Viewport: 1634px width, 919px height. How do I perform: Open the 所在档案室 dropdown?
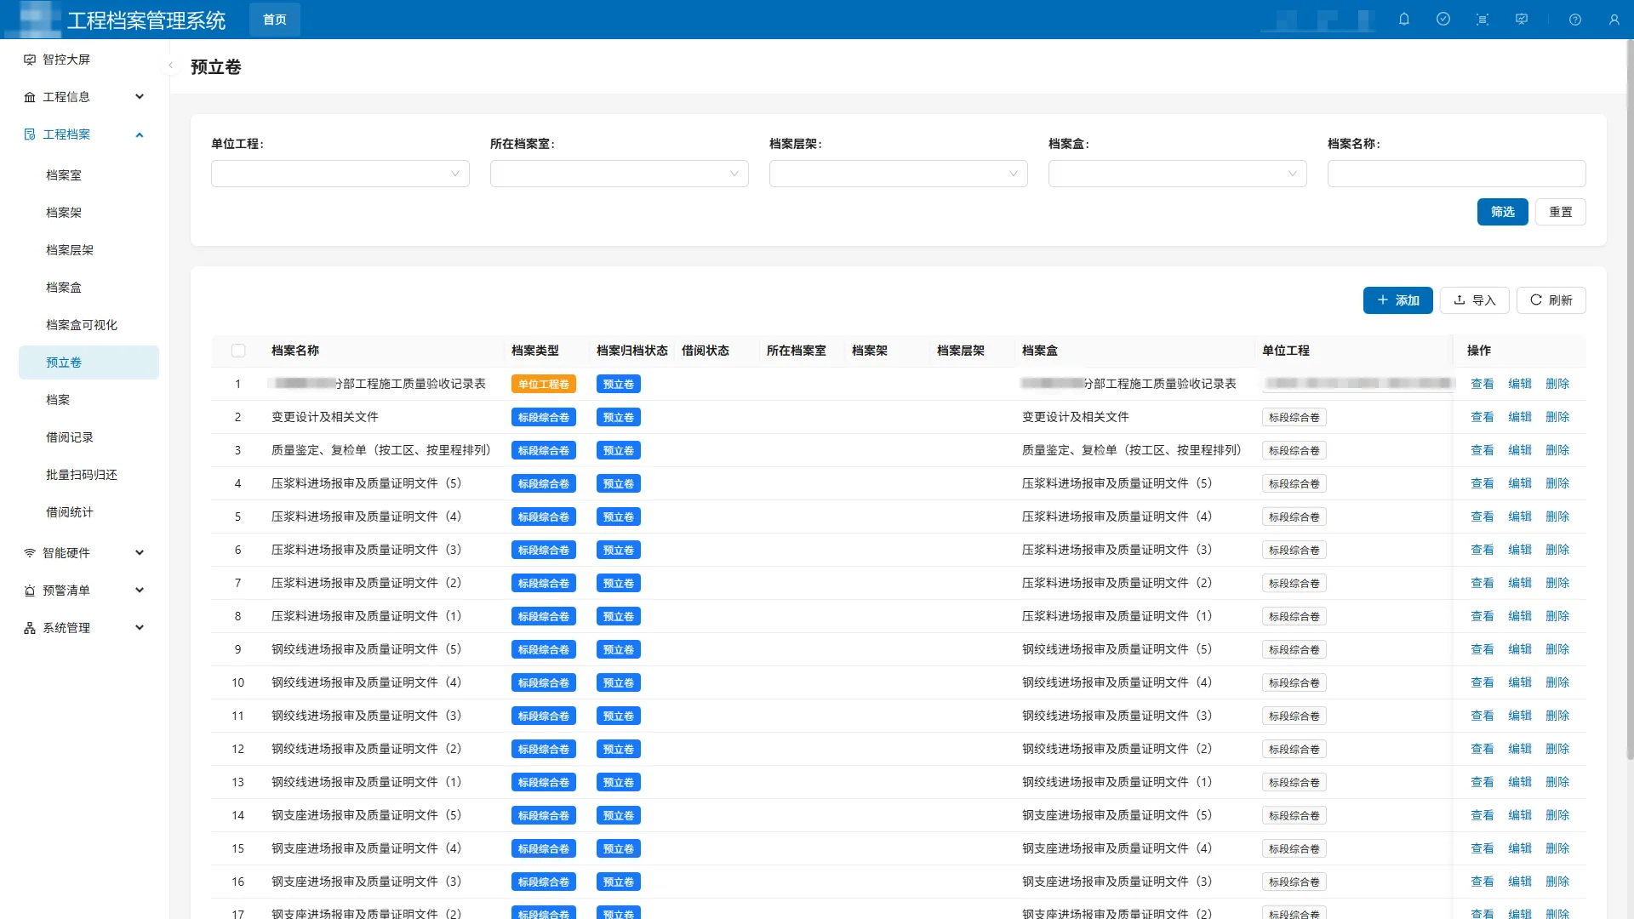(619, 174)
